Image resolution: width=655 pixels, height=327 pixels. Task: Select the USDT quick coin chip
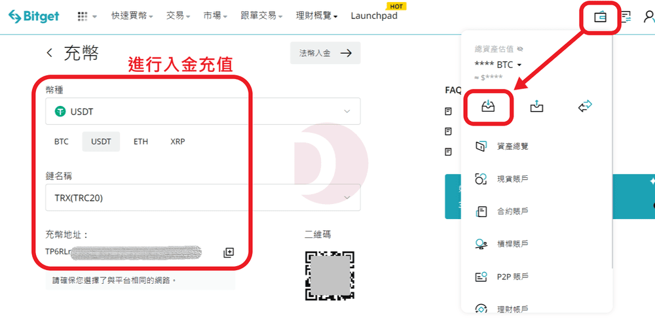pos(101,141)
